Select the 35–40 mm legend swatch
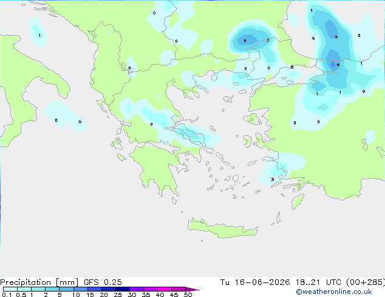This screenshot has height=297, width=385. tap(150, 289)
